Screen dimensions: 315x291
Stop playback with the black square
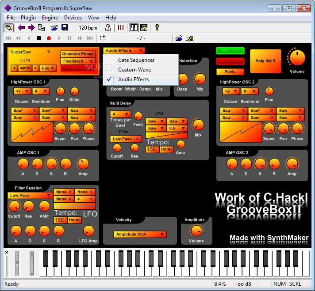pyautogui.click(x=39, y=38)
